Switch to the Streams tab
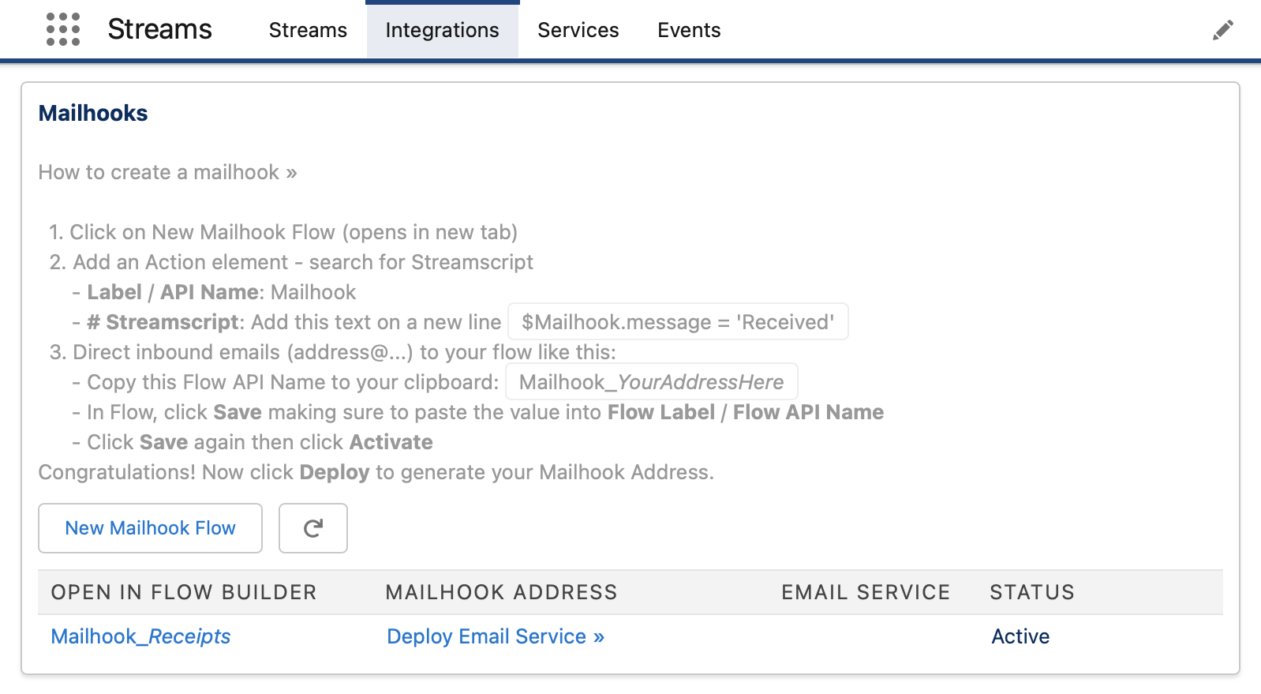 308,30
